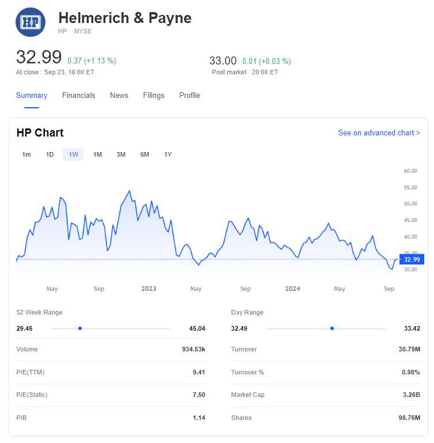
Task: Click the Day Range slider dot
Action: 332,328
